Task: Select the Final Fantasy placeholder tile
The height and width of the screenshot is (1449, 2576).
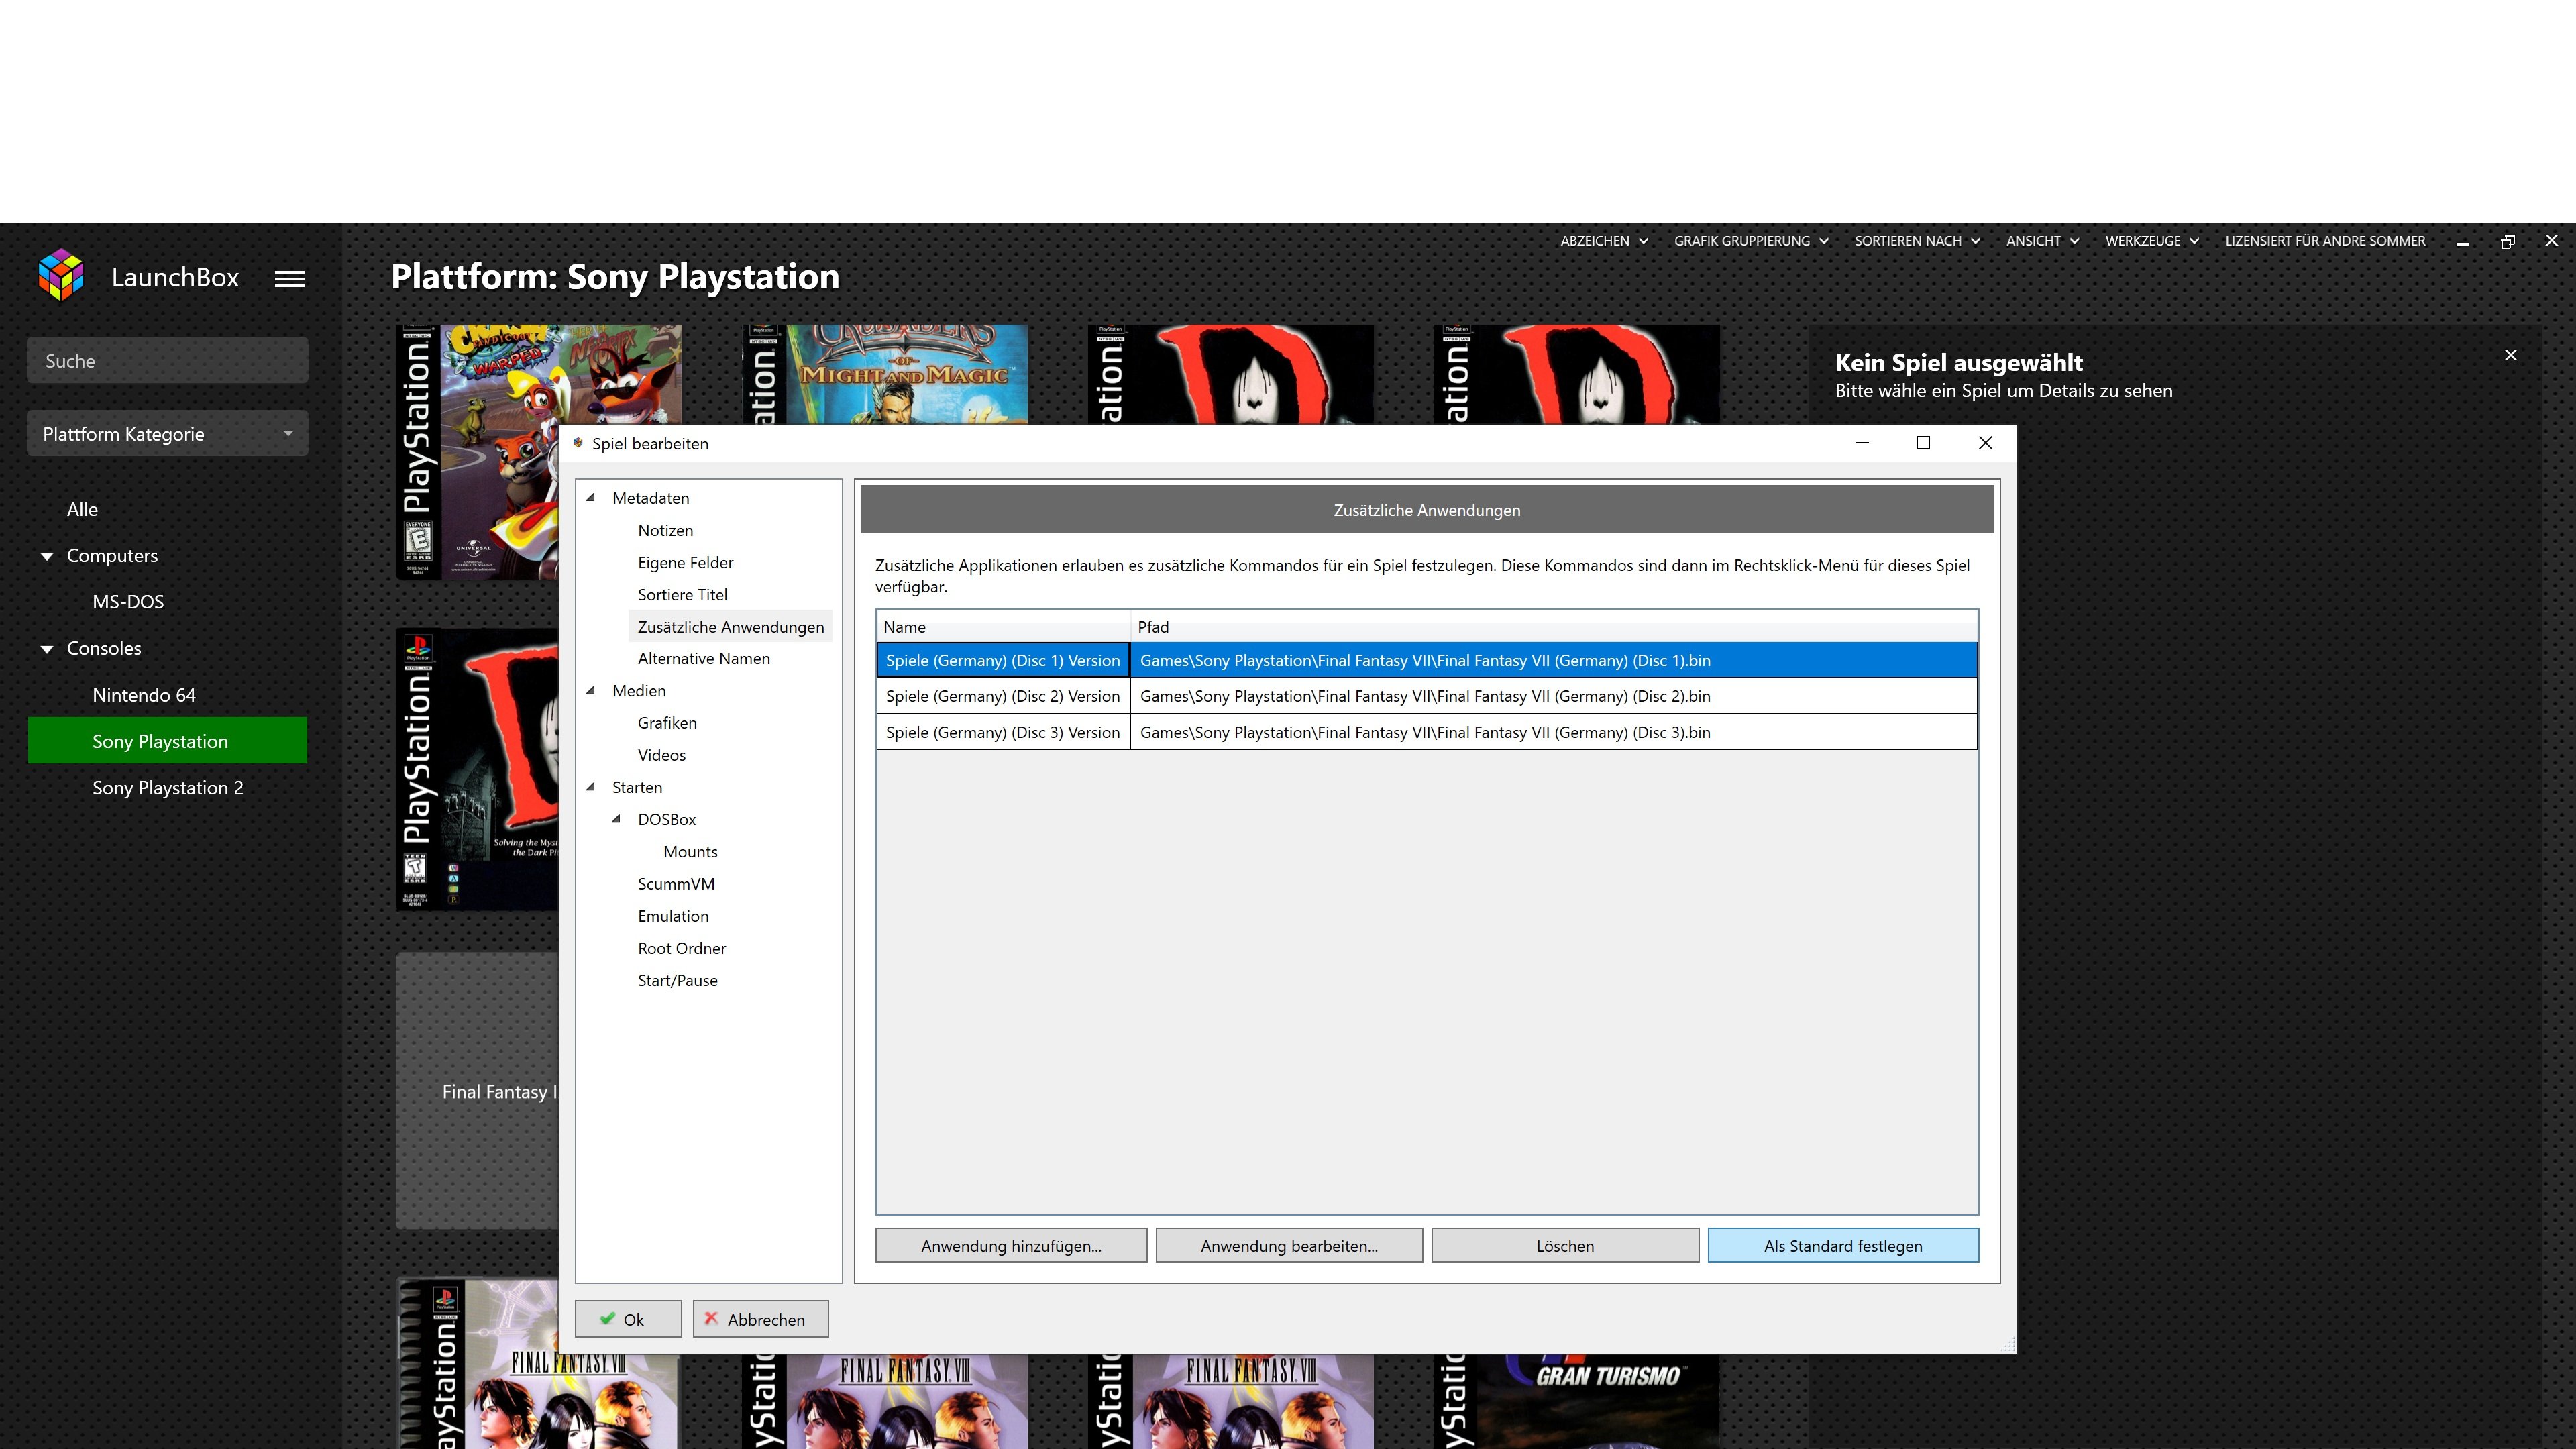Action: pyautogui.click(x=477, y=1091)
